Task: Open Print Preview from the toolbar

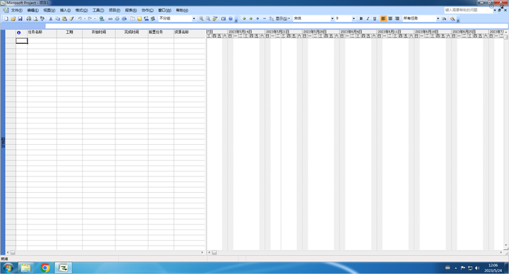Action: (35, 19)
